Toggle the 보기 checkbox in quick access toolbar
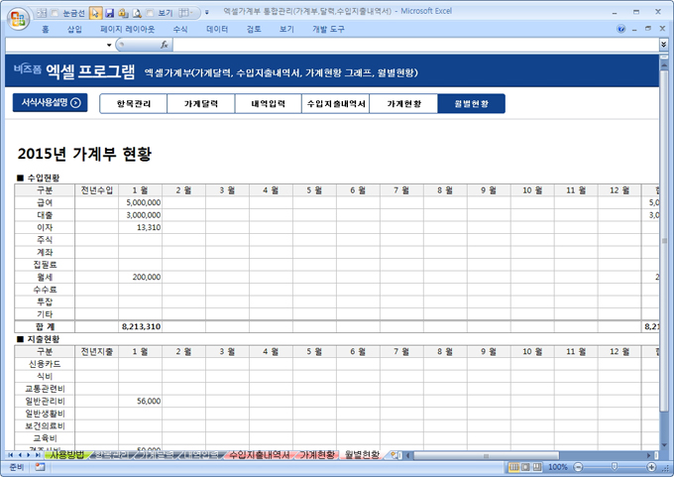The image size is (674, 477). tap(152, 14)
